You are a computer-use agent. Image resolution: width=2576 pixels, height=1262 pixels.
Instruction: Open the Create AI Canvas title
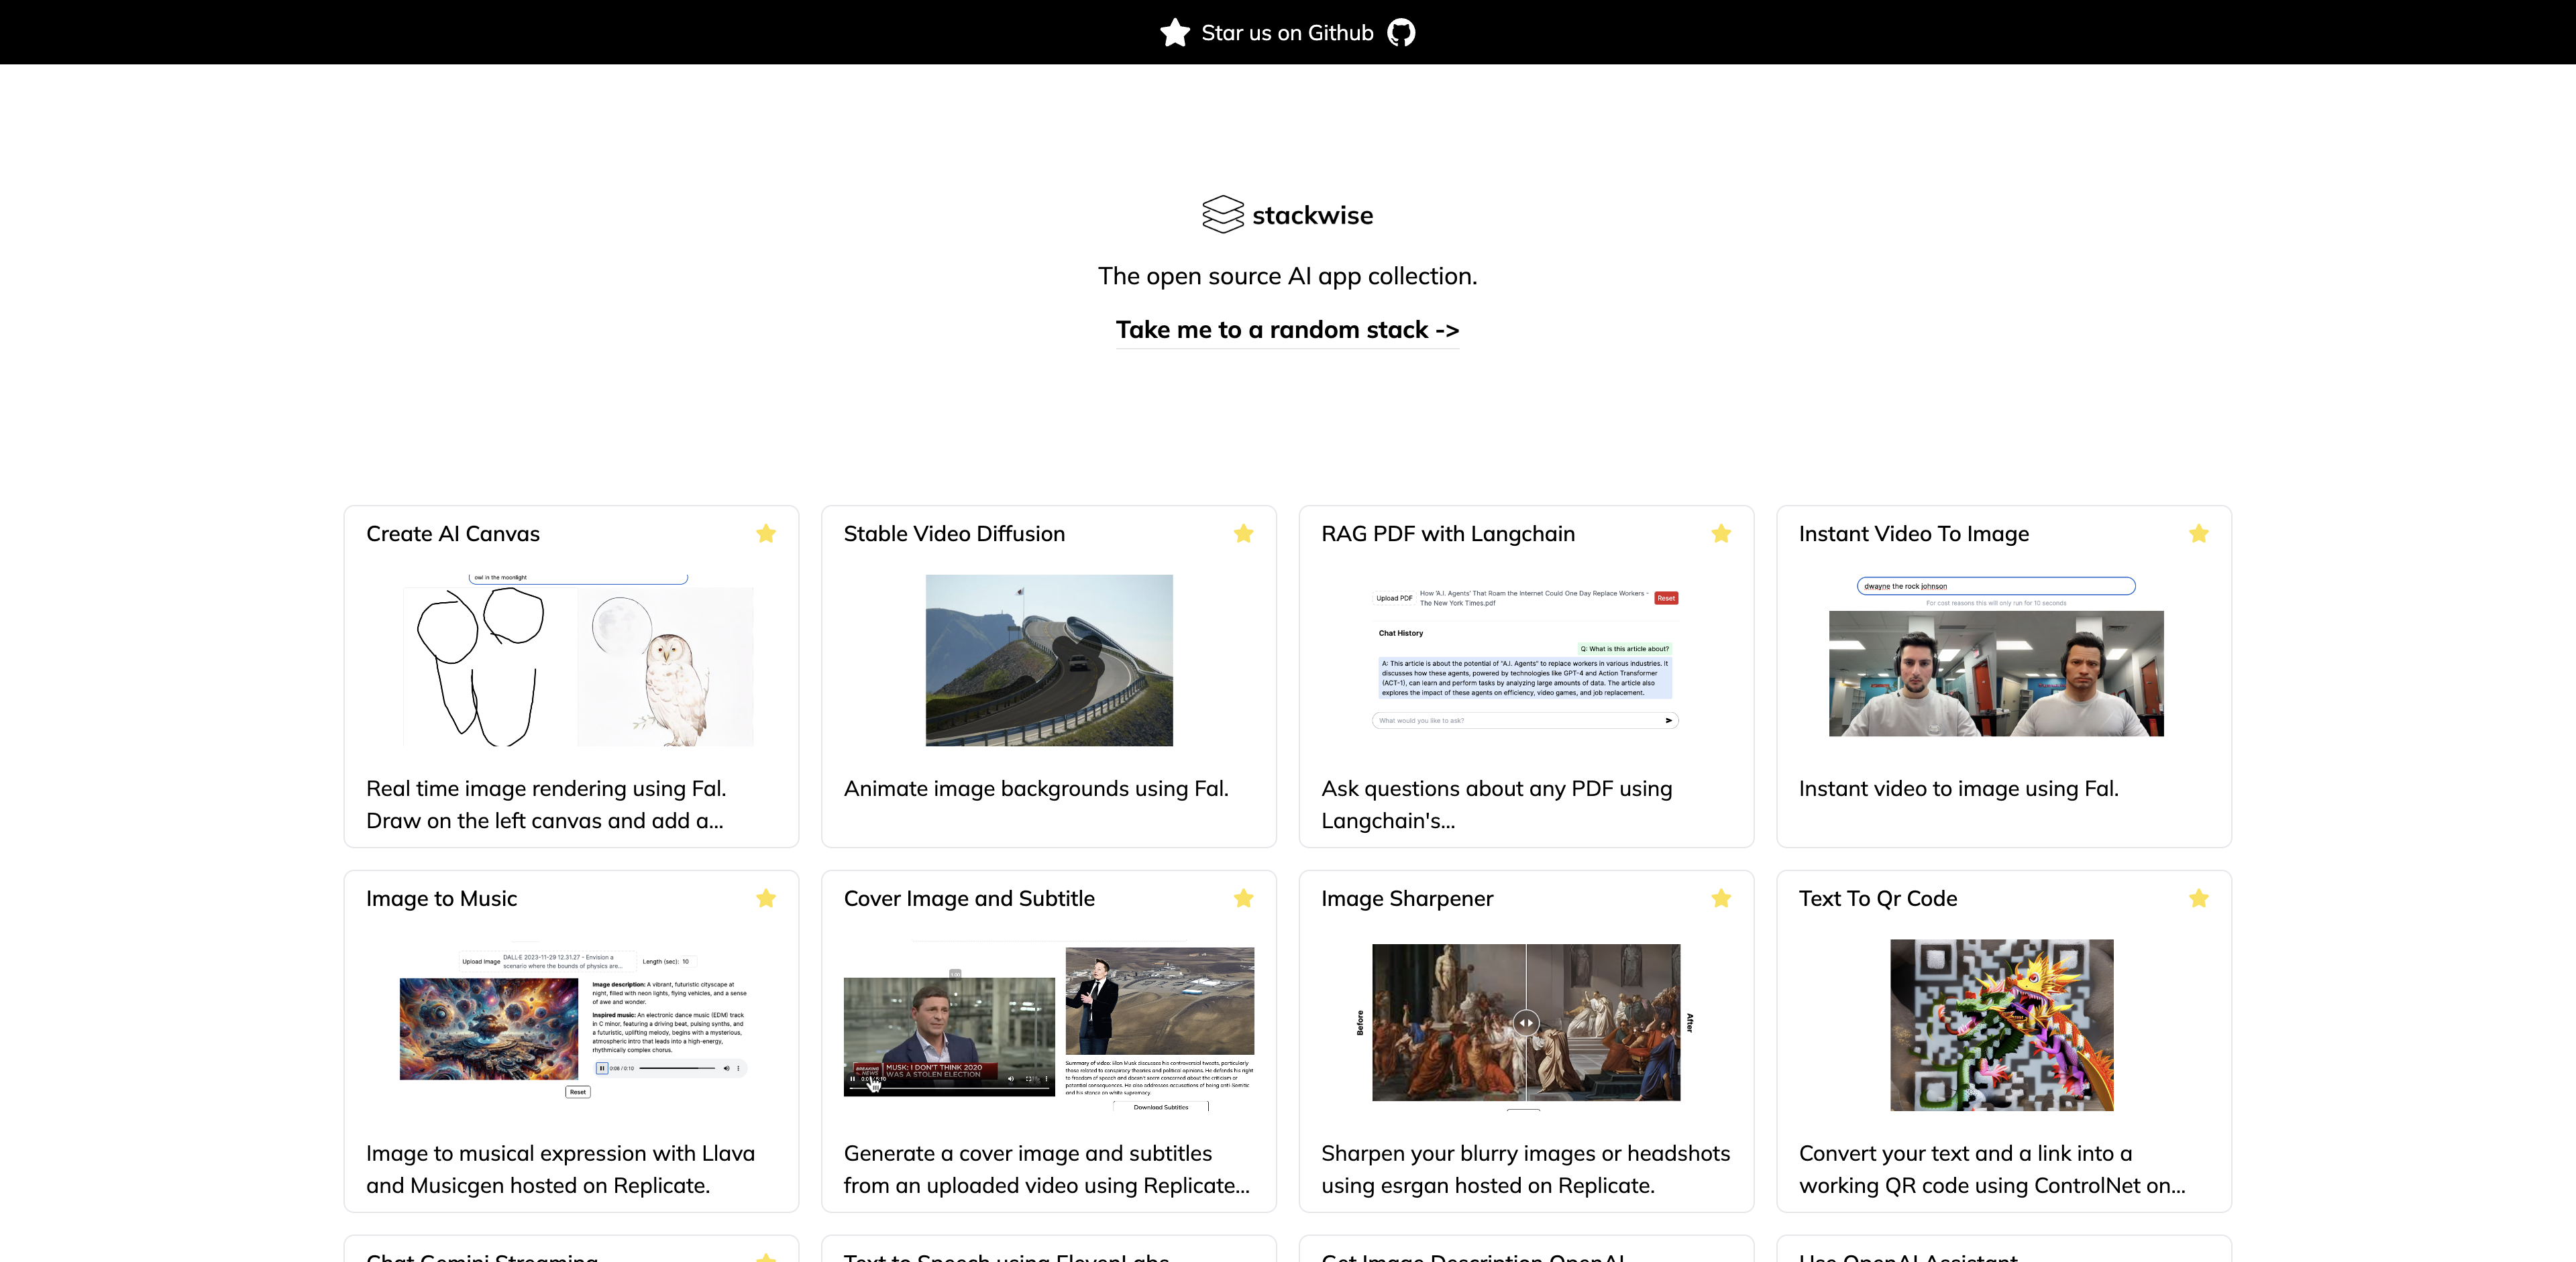pyautogui.click(x=453, y=534)
